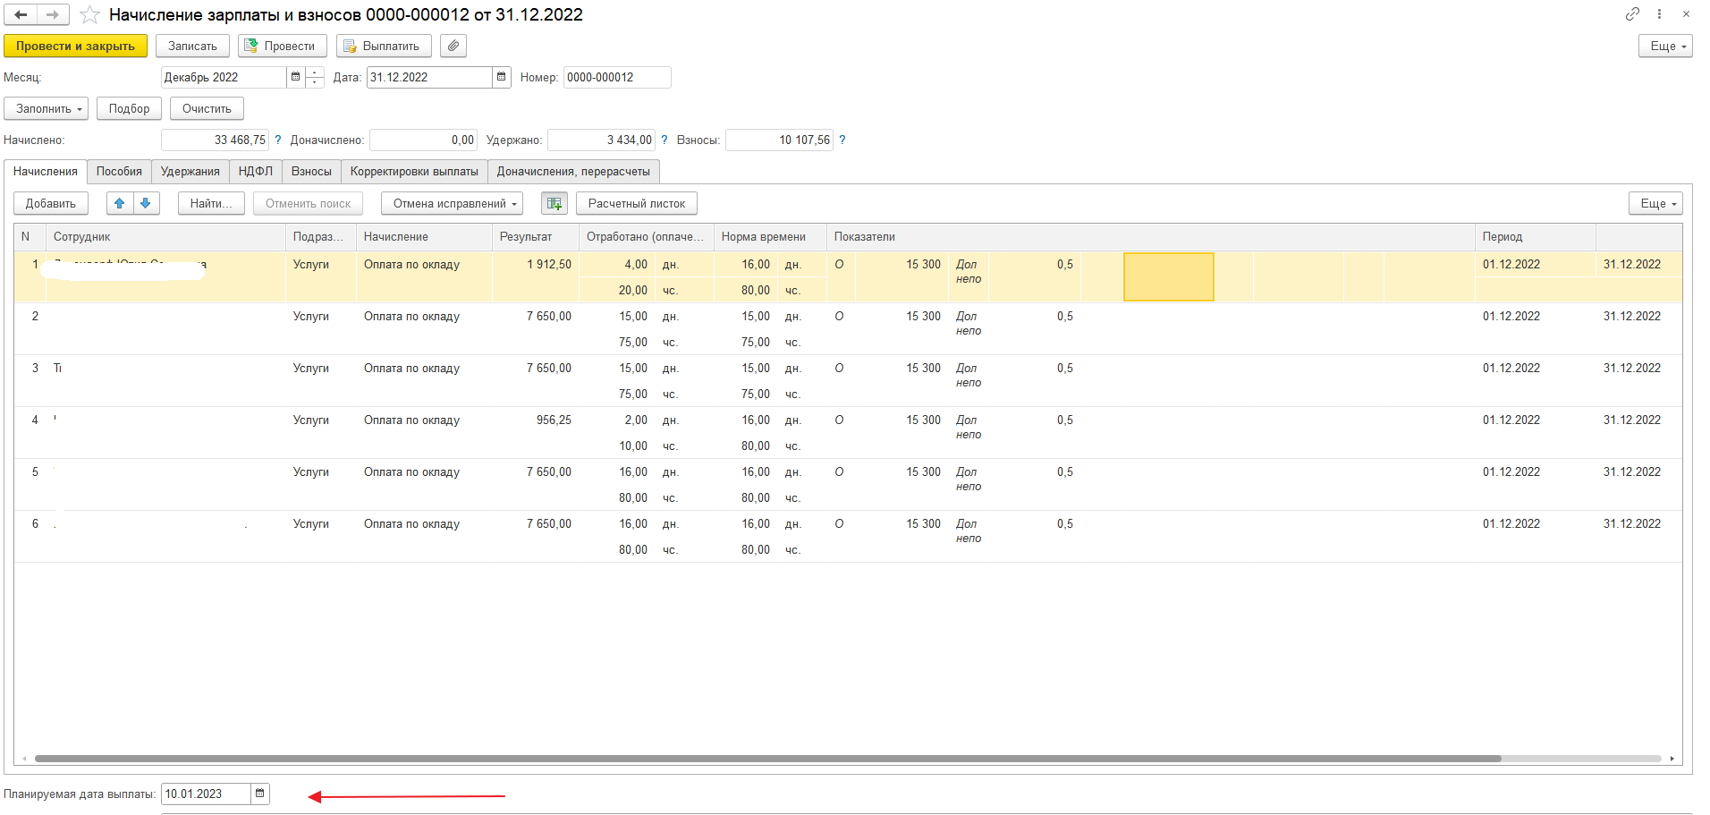The height and width of the screenshot is (815, 1710).
Task: Open the Удержания tab
Action: point(190,171)
